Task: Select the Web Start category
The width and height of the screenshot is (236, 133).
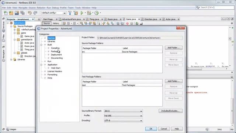Action: point(56,68)
